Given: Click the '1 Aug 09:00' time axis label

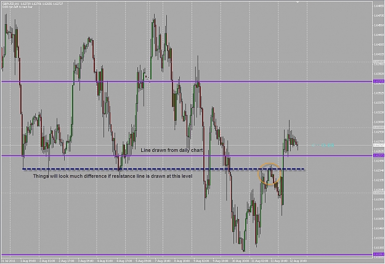Looking at the screenshot, I should 28,260.
